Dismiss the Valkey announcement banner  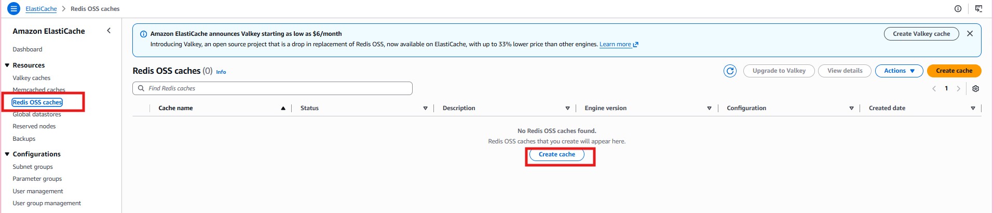(x=970, y=33)
